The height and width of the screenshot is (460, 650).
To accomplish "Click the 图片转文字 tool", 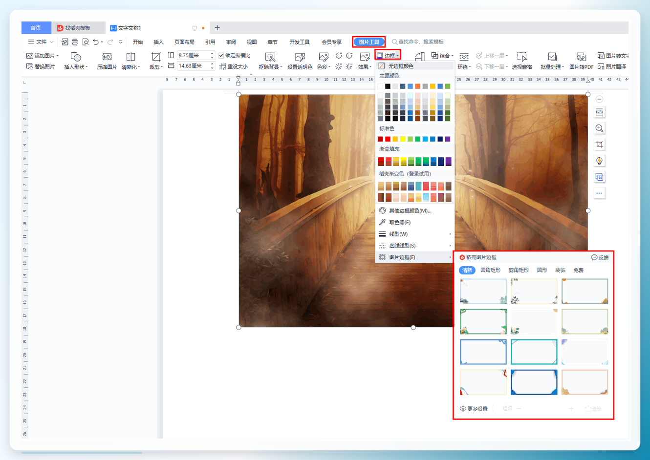I will click(613, 56).
